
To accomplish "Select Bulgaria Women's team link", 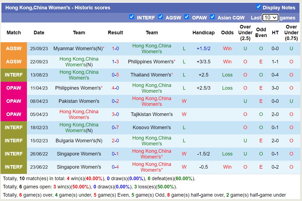I will (x=79, y=141).
